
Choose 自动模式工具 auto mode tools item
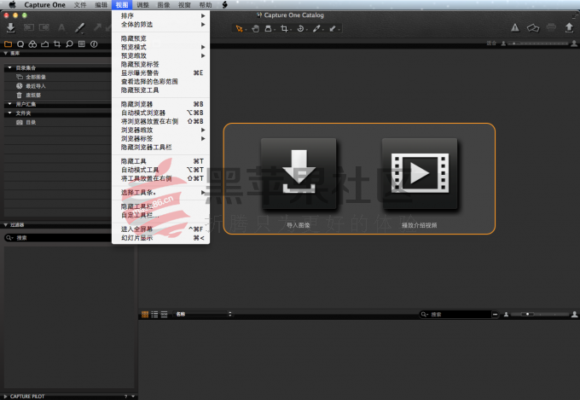point(161,170)
